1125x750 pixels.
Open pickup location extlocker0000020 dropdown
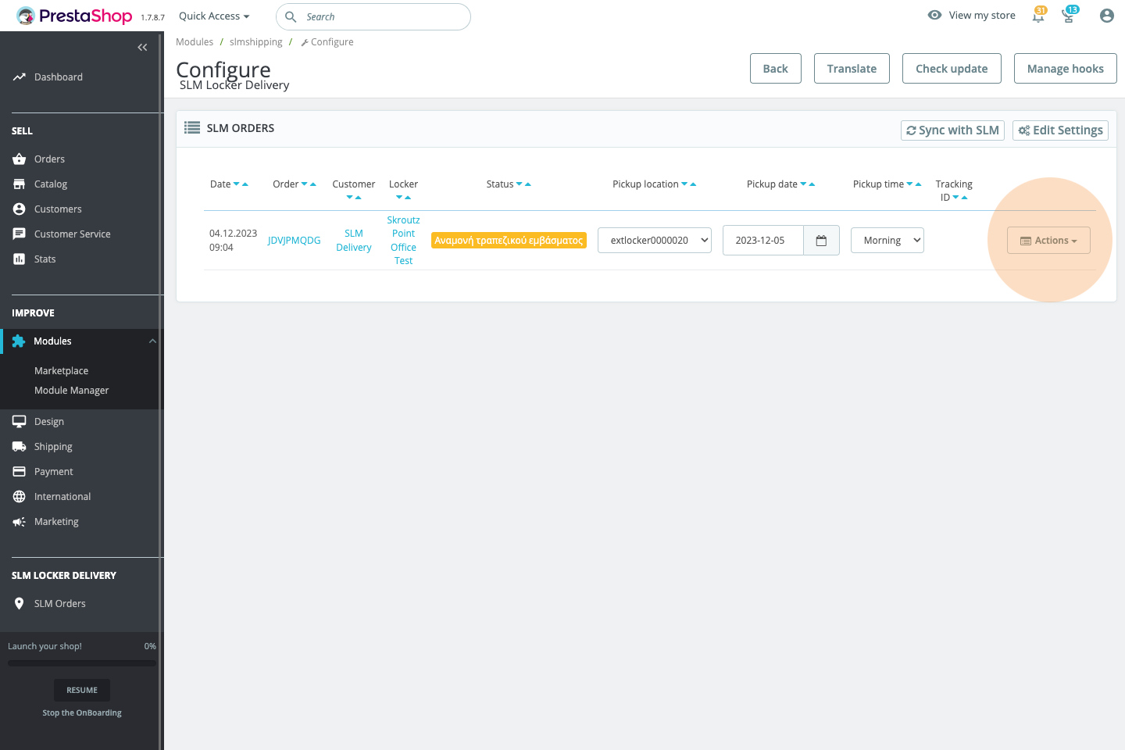(x=655, y=241)
